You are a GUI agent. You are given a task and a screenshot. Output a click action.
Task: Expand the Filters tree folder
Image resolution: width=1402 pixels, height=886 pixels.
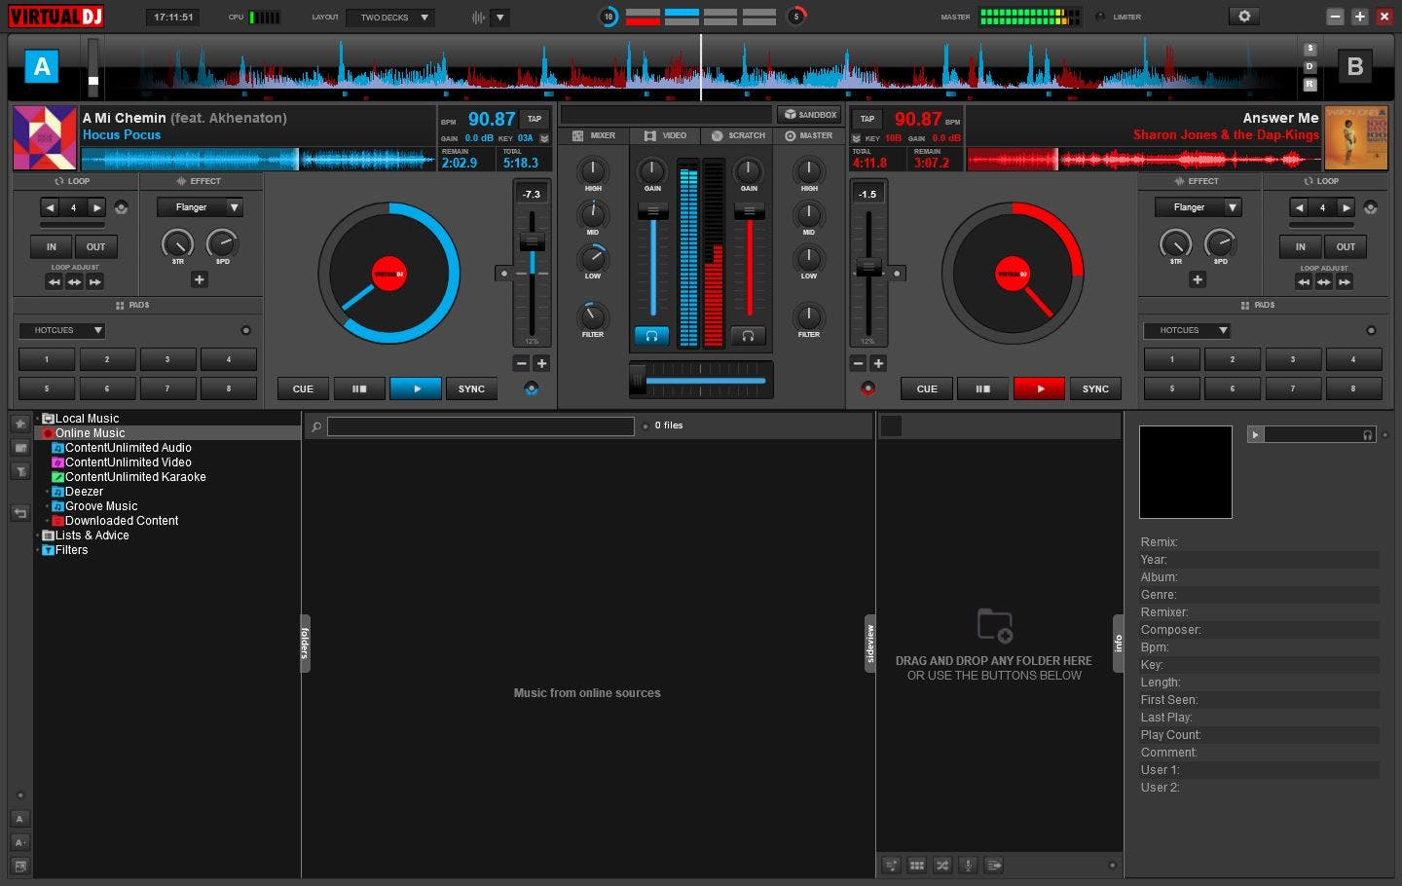point(39,550)
